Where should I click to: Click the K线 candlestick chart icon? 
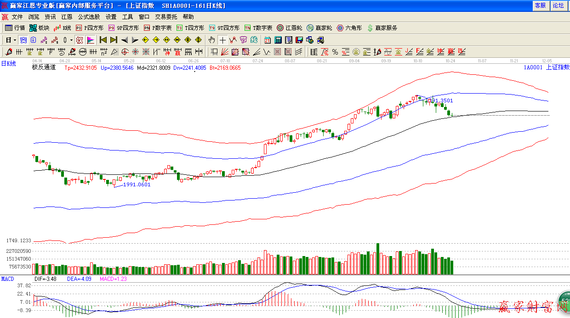tap(63, 28)
